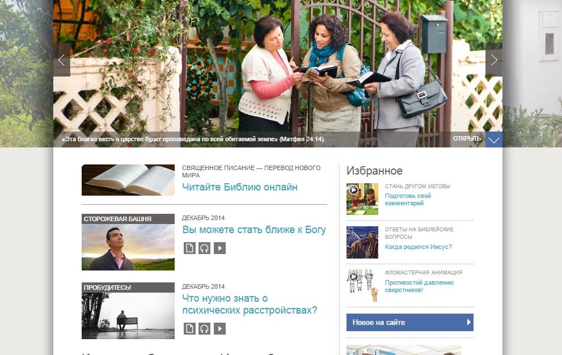Image resolution: width=562 pixels, height=355 pixels.
Task: Open Противостой давлению сверстников! link
Action: pos(419,286)
